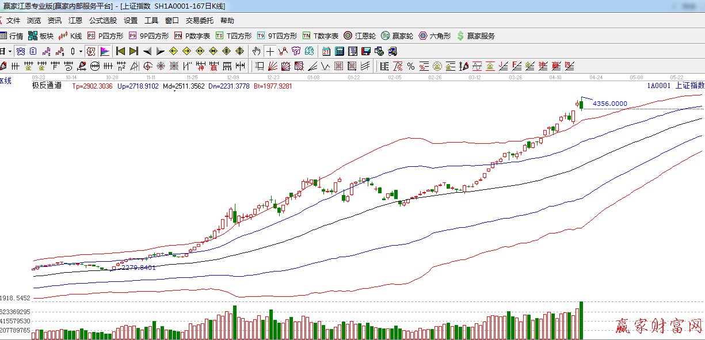Image resolution: width=705 pixels, height=340 pixels.
Task: Open the 江恩 menu in menu bar
Action: pyautogui.click(x=75, y=21)
